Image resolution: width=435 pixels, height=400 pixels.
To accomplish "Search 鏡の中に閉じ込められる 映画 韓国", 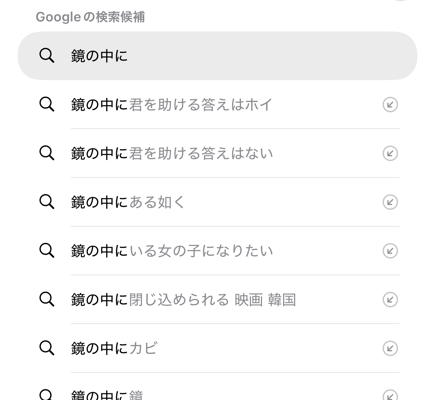I will (x=183, y=300).
